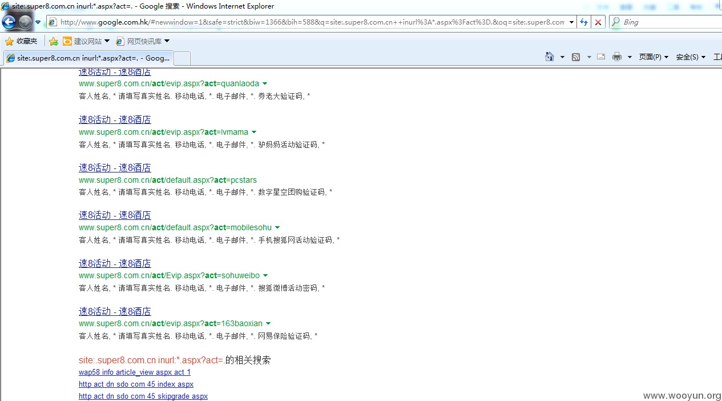Click the green URL ending act=sohuweibo
This screenshot has height=401, width=722.
(170, 275)
